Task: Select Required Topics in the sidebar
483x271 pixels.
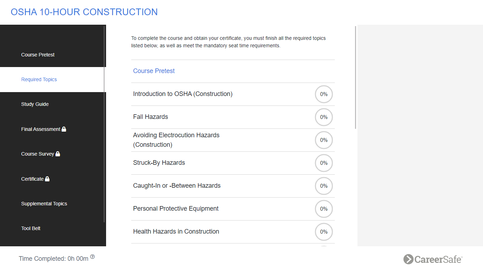Action: point(39,79)
